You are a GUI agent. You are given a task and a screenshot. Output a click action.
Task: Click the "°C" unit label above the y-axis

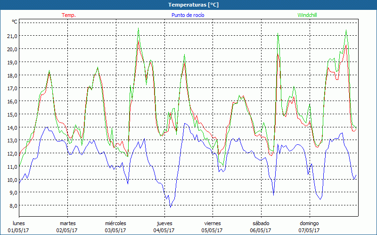tap(15, 22)
